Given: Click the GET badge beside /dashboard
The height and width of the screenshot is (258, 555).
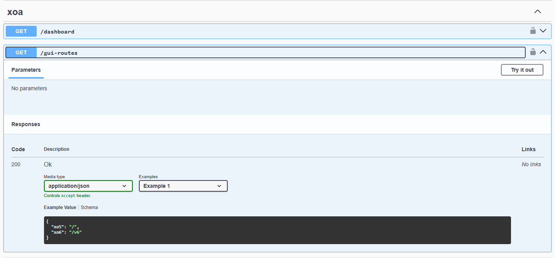Looking at the screenshot, I should [21, 31].
